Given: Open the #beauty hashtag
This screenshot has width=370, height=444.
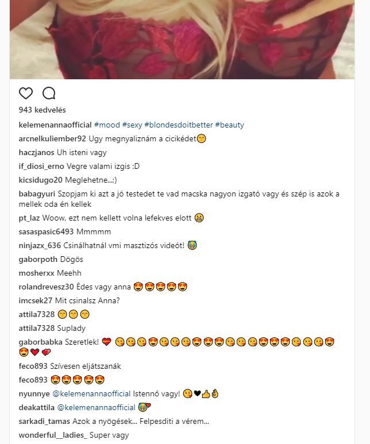Looking at the screenshot, I should point(230,125).
